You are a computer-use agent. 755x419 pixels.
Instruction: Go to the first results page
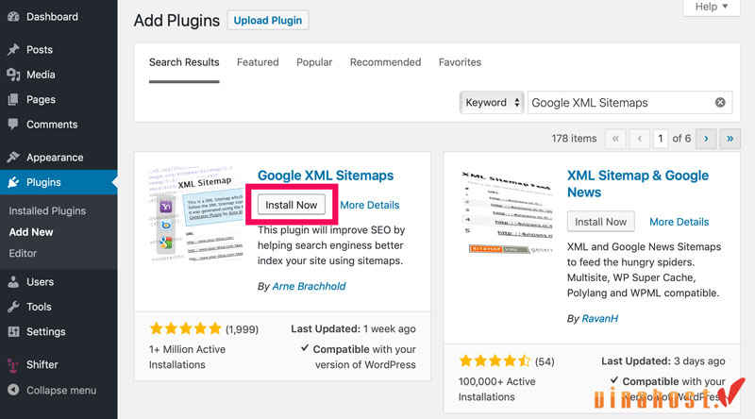[x=615, y=139]
